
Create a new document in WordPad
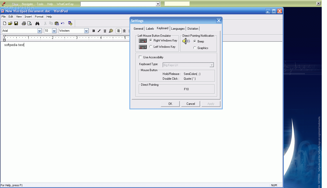tap(5, 23)
